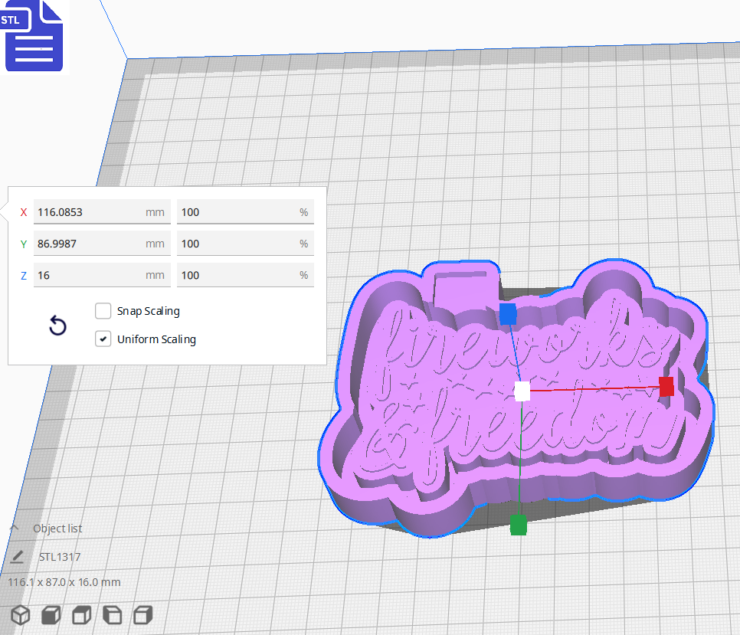This screenshot has width=740, height=635.
Task: Switch to top view cube icon
Action: pos(80,614)
